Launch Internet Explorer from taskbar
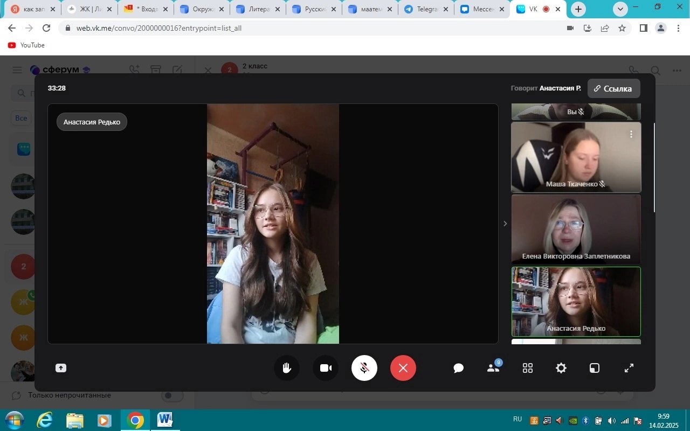The width and height of the screenshot is (690, 431). 45,420
